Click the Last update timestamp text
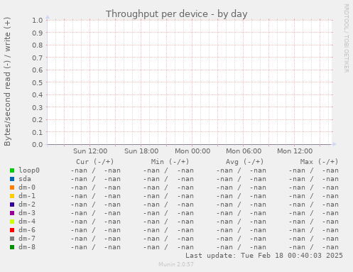353x272 pixels. click(264, 256)
